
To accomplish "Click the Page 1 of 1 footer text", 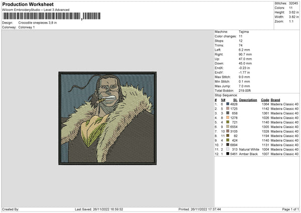I will [290, 209].
